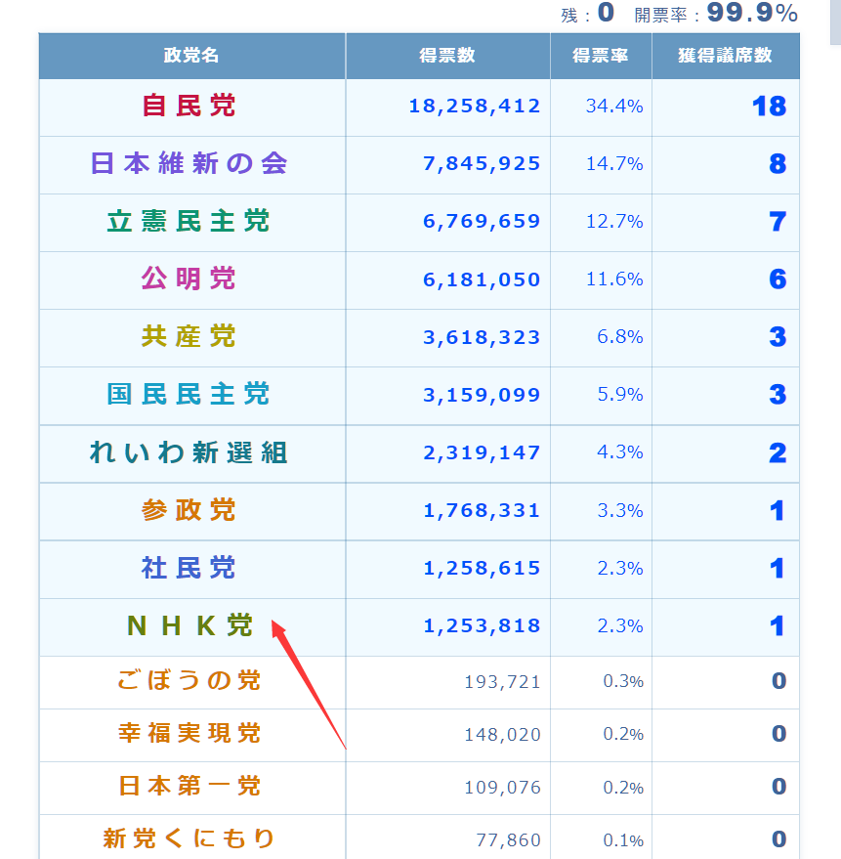Viewport: 841px width, 859px height.
Task: Click NHK党's seat count 1
Action: pyautogui.click(x=777, y=626)
